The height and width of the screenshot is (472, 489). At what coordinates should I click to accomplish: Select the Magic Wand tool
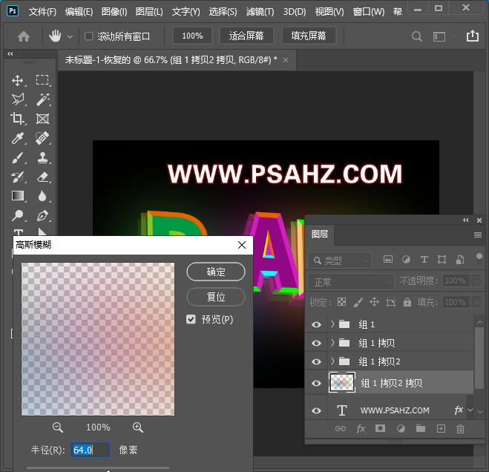42,99
